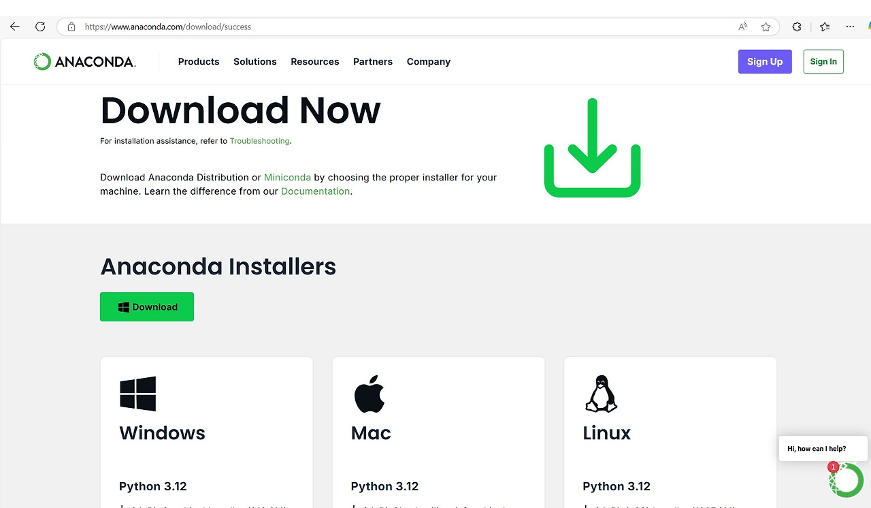Click the Mac card heading

coord(371,433)
